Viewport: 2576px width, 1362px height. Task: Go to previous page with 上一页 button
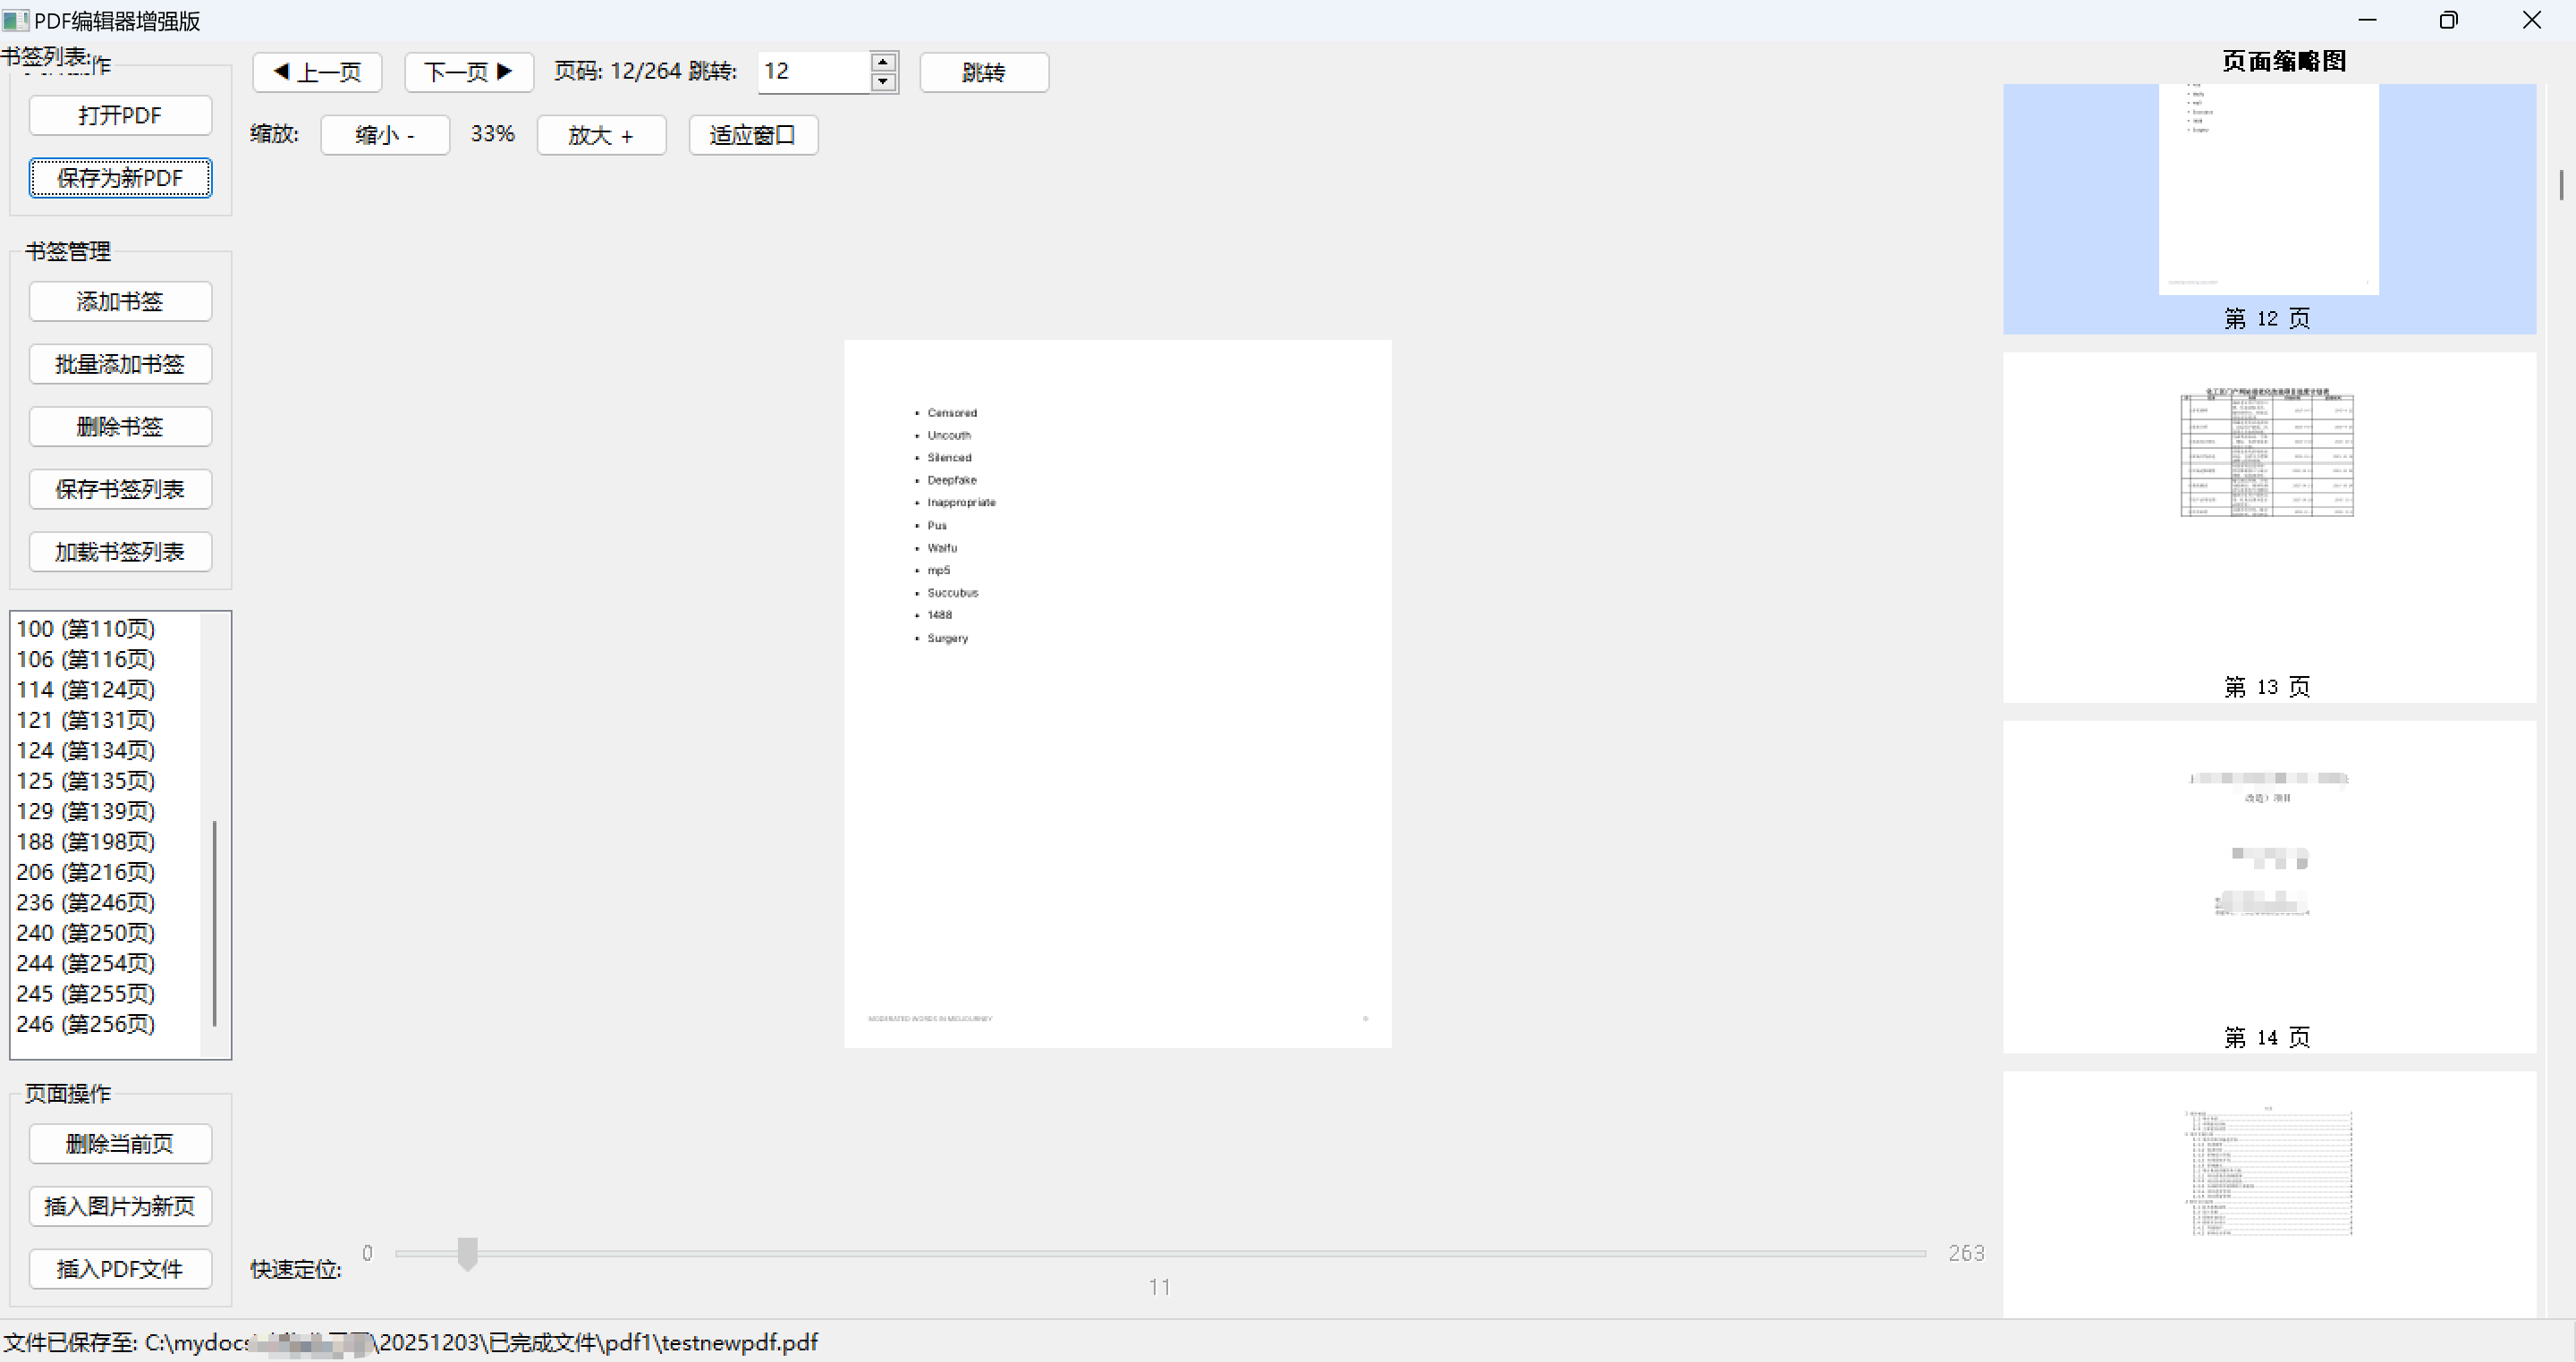click(317, 72)
